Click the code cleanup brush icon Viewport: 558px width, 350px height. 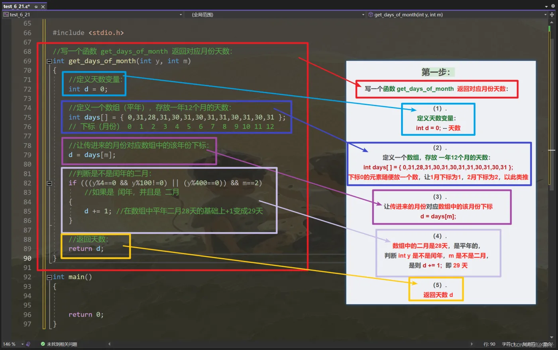(x=28, y=344)
